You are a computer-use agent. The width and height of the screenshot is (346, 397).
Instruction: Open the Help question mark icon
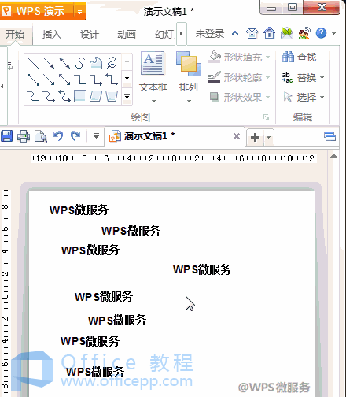coord(321,33)
